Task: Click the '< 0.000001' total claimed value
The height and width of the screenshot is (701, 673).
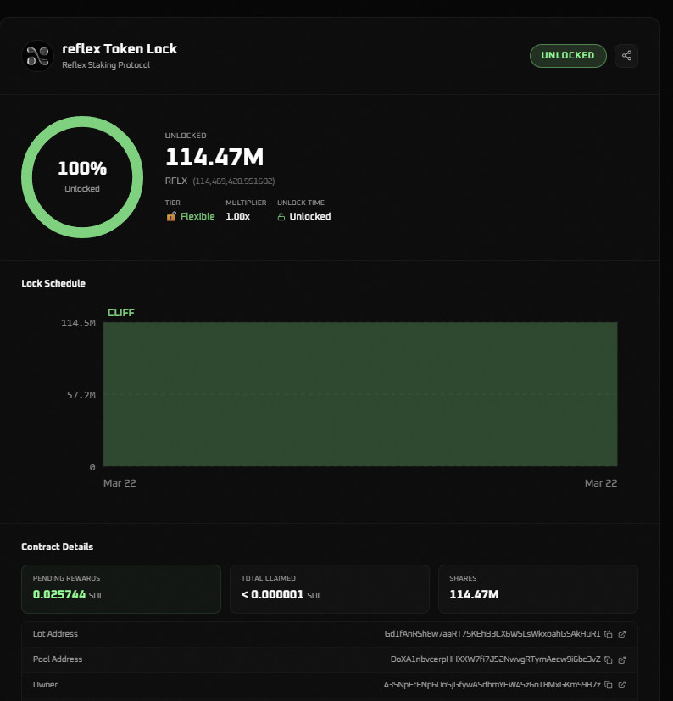Action: click(x=272, y=594)
